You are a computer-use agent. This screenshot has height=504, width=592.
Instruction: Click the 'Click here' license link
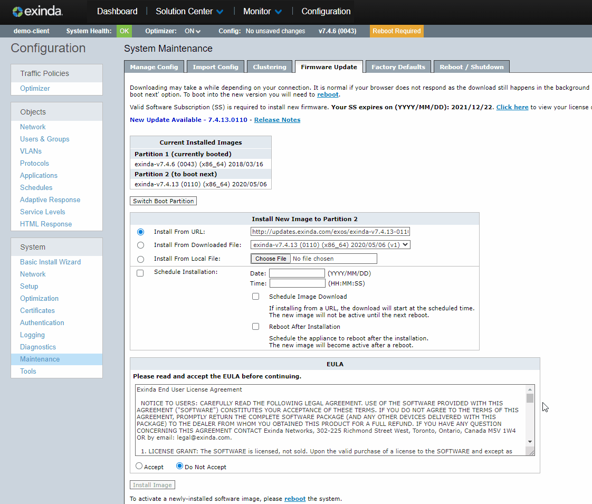(x=512, y=107)
